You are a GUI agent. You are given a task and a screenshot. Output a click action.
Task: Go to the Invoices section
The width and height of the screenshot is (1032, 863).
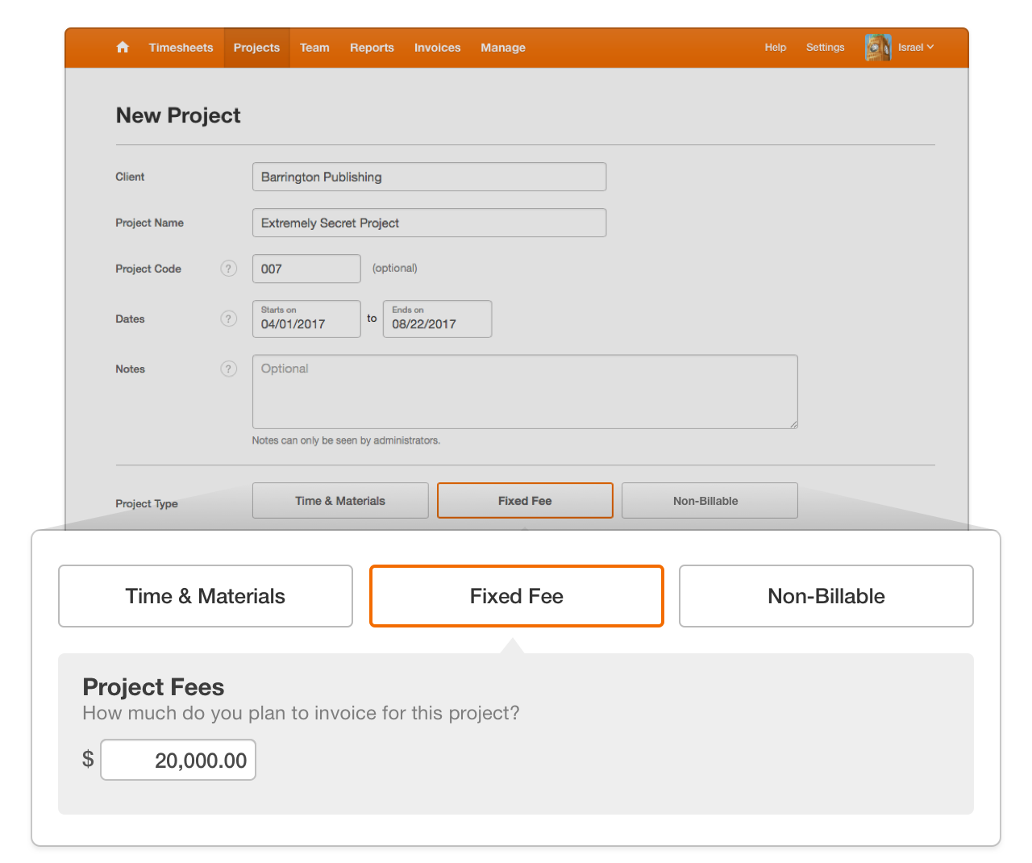(437, 48)
